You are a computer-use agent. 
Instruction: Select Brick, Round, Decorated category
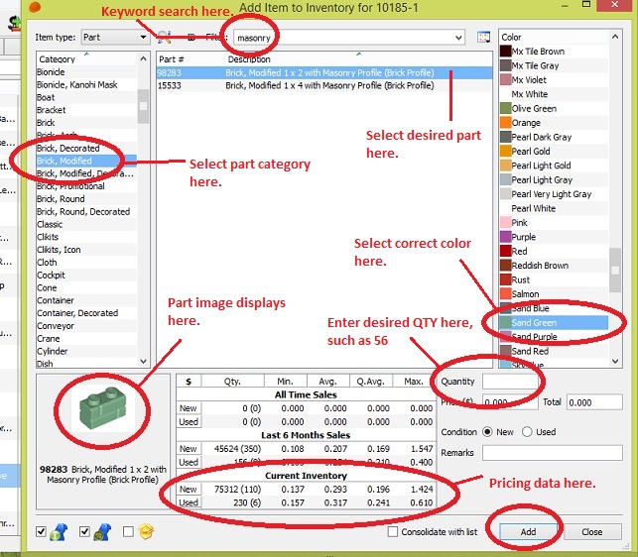86,211
